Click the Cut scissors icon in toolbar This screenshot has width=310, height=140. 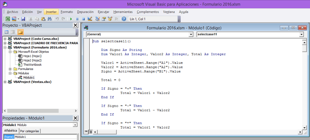pos(31,19)
